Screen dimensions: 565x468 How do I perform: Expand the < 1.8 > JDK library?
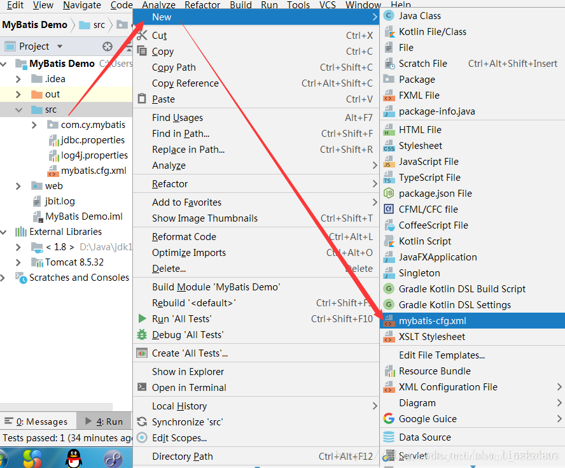pyautogui.click(x=18, y=247)
